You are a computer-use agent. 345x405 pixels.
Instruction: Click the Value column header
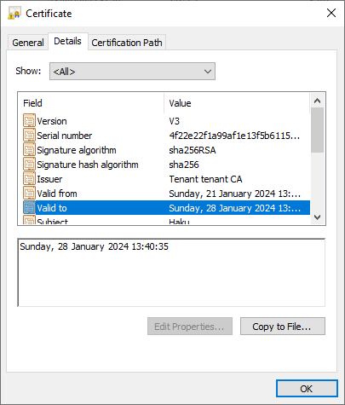[x=237, y=103]
